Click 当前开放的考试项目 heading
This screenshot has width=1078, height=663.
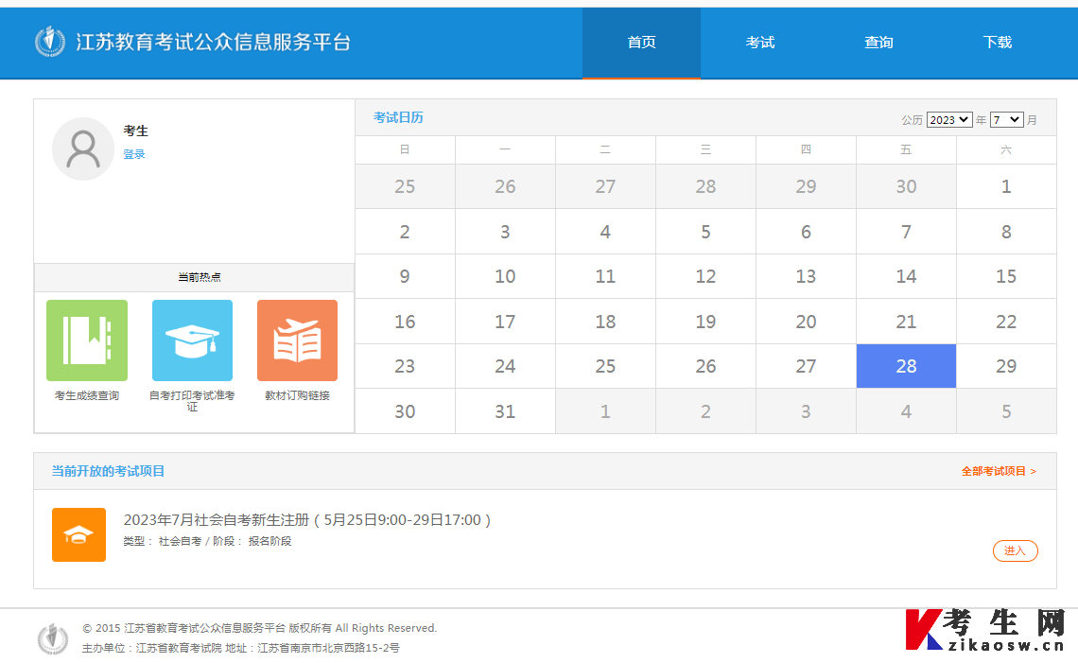click(108, 471)
